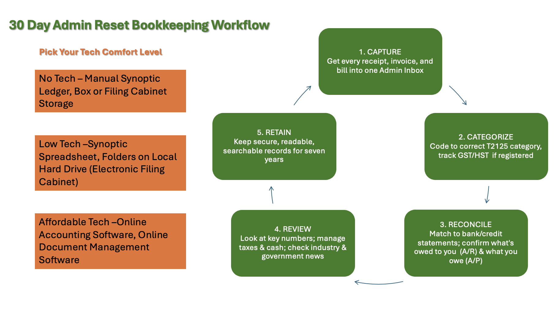Click the (Electronic Filing Cabinet) text
Viewport: 557px width, 314px height.
127,169
